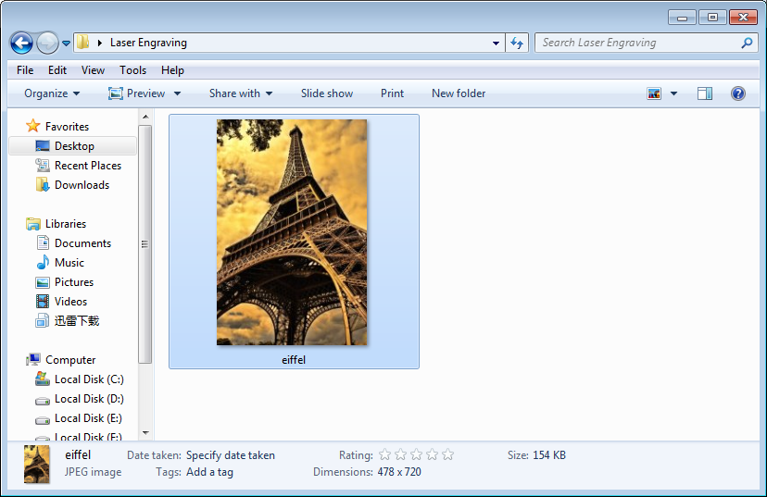Screen dimensions: 767x497
Task: Refresh the Laser Engraving folder
Action: [x=517, y=43]
